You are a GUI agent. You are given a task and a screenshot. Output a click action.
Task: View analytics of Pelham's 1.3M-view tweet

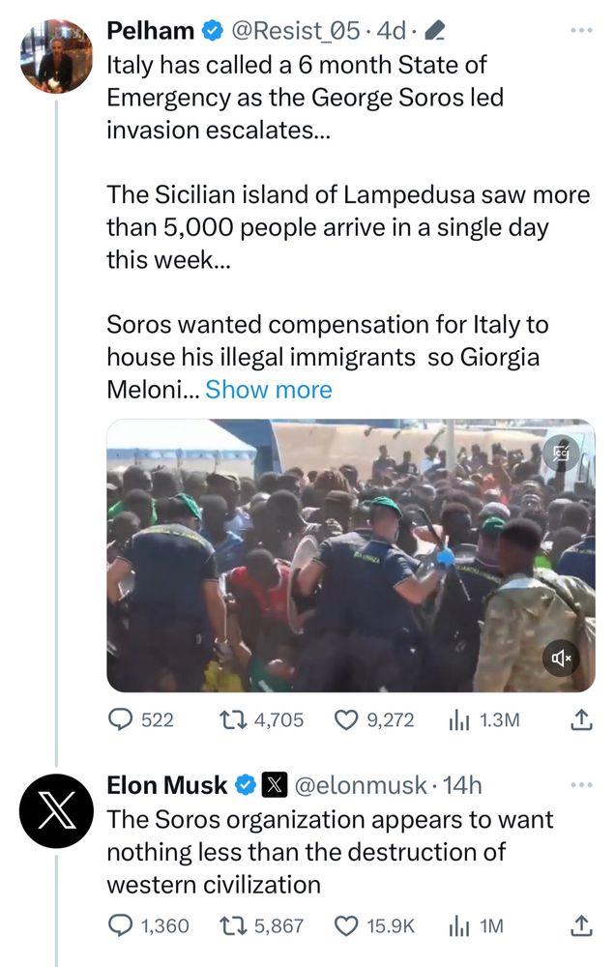(x=460, y=719)
